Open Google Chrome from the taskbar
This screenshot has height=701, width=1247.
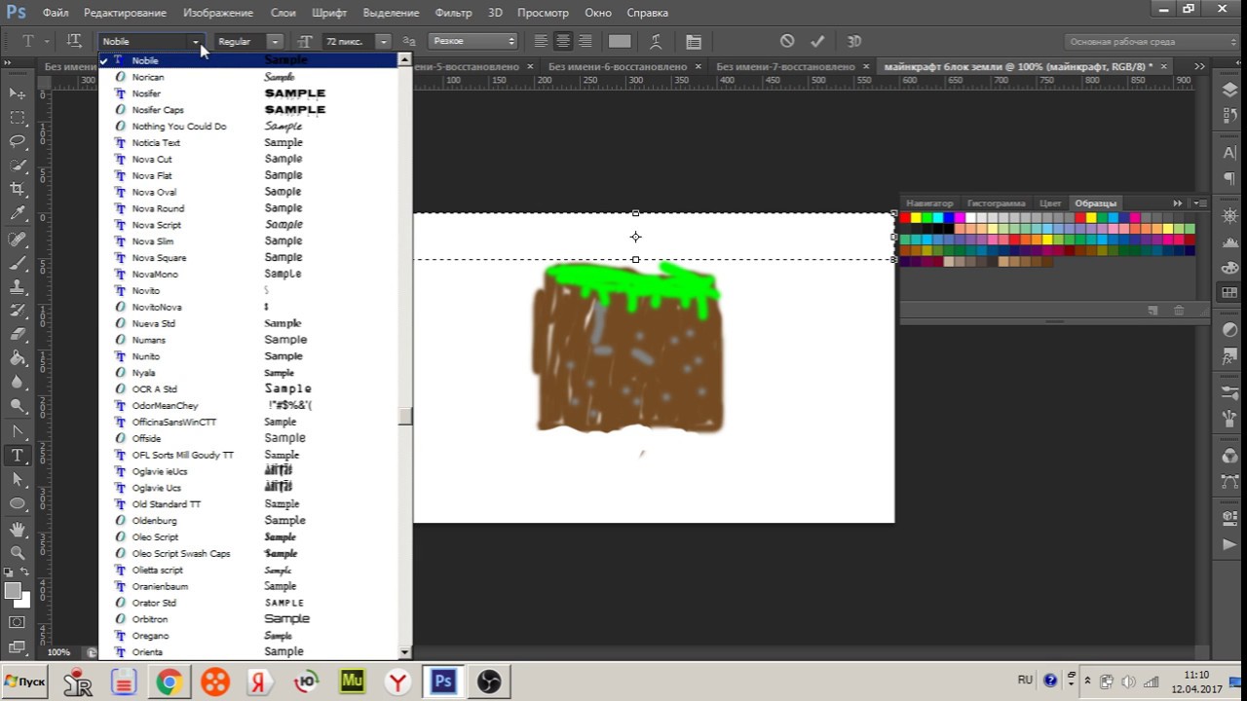(x=169, y=683)
